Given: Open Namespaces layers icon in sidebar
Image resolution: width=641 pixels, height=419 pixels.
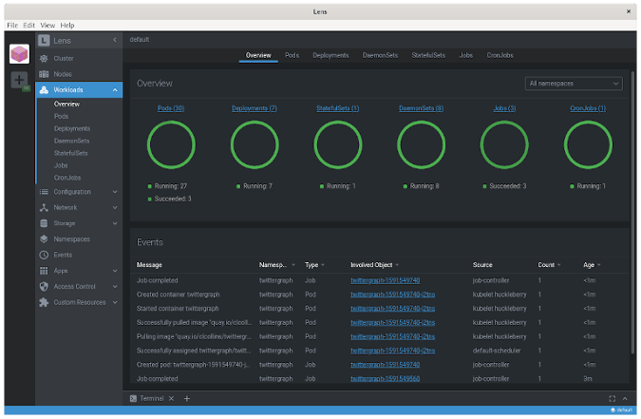Looking at the screenshot, I should click(45, 239).
